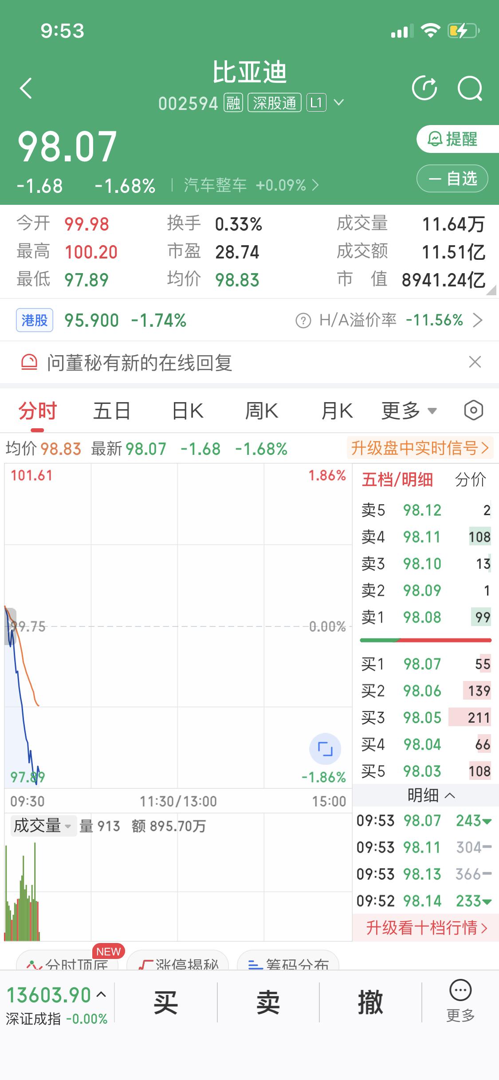499x1080 pixels.
Task: Tap the 卖 sell button
Action: click(x=268, y=1003)
